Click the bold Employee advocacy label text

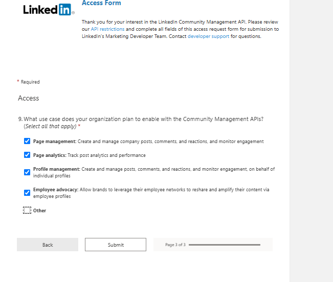tap(56, 190)
